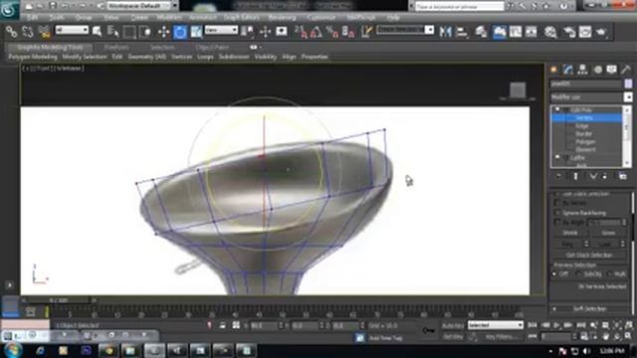
Task: Click the Use Pivot Point Center icon
Action: 248,32
